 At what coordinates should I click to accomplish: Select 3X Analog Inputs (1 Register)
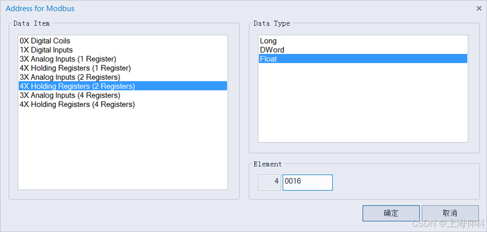coord(68,59)
